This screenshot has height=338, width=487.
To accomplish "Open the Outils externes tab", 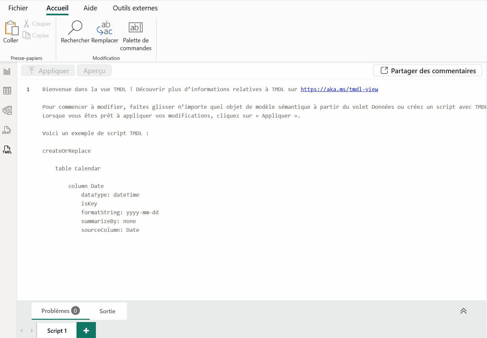I will point(135,8).
